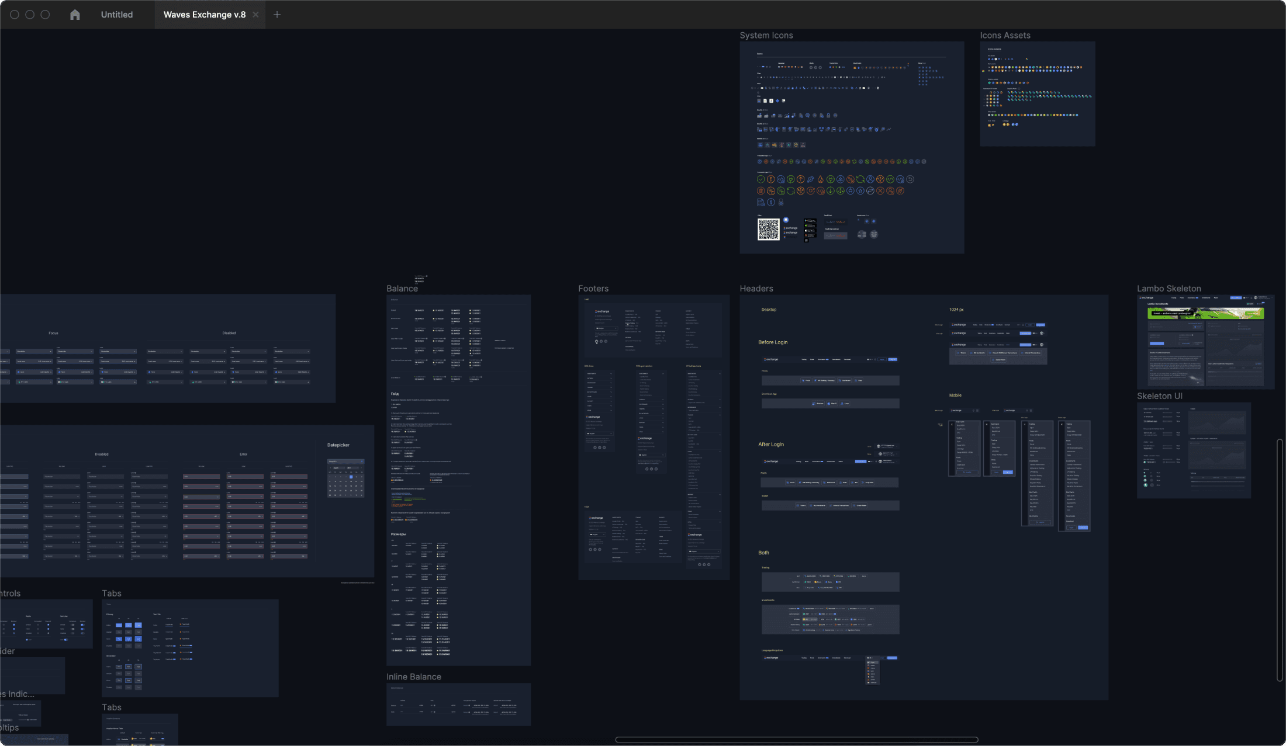Select the checked default Radio in Controls
The height and width of the screenshot is (746, 1286).
(x=48, y=624)
